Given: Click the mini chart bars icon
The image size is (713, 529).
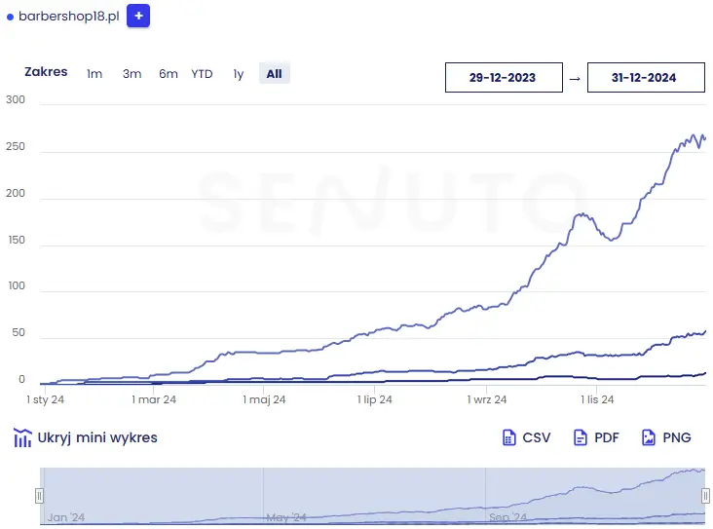Looking at the screenshot, I should [22, 437].
